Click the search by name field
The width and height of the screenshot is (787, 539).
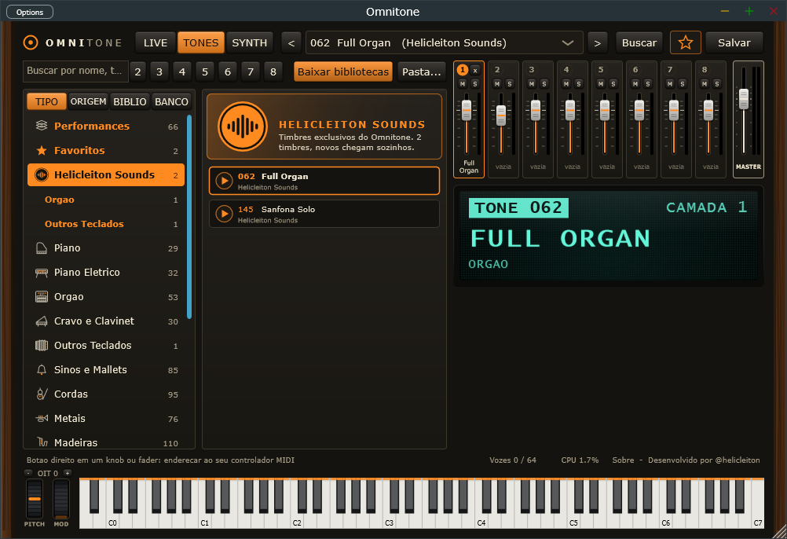tap(75, 71)
